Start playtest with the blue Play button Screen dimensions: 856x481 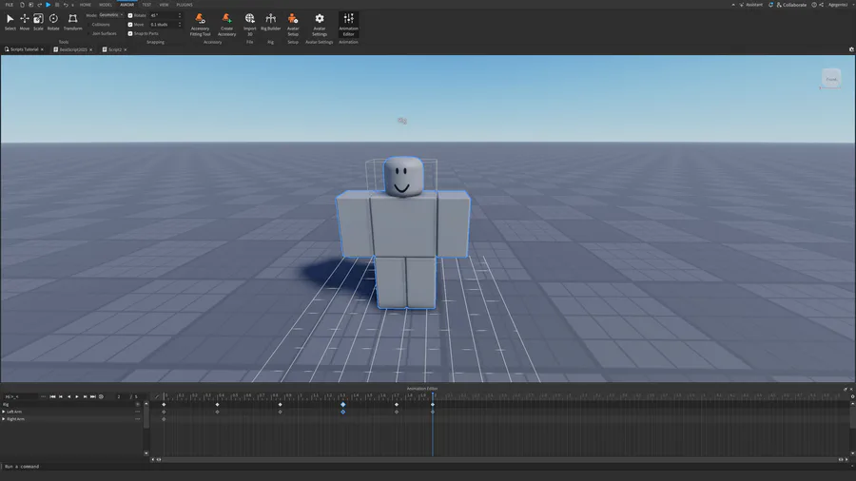[49, 5]
